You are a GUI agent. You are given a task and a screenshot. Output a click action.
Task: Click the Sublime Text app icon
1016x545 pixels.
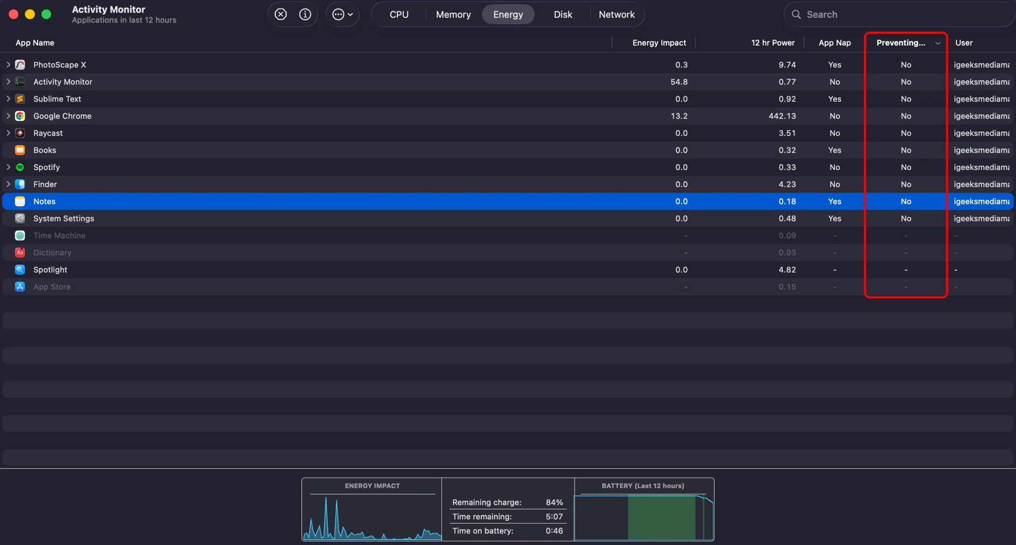(20, 99)
